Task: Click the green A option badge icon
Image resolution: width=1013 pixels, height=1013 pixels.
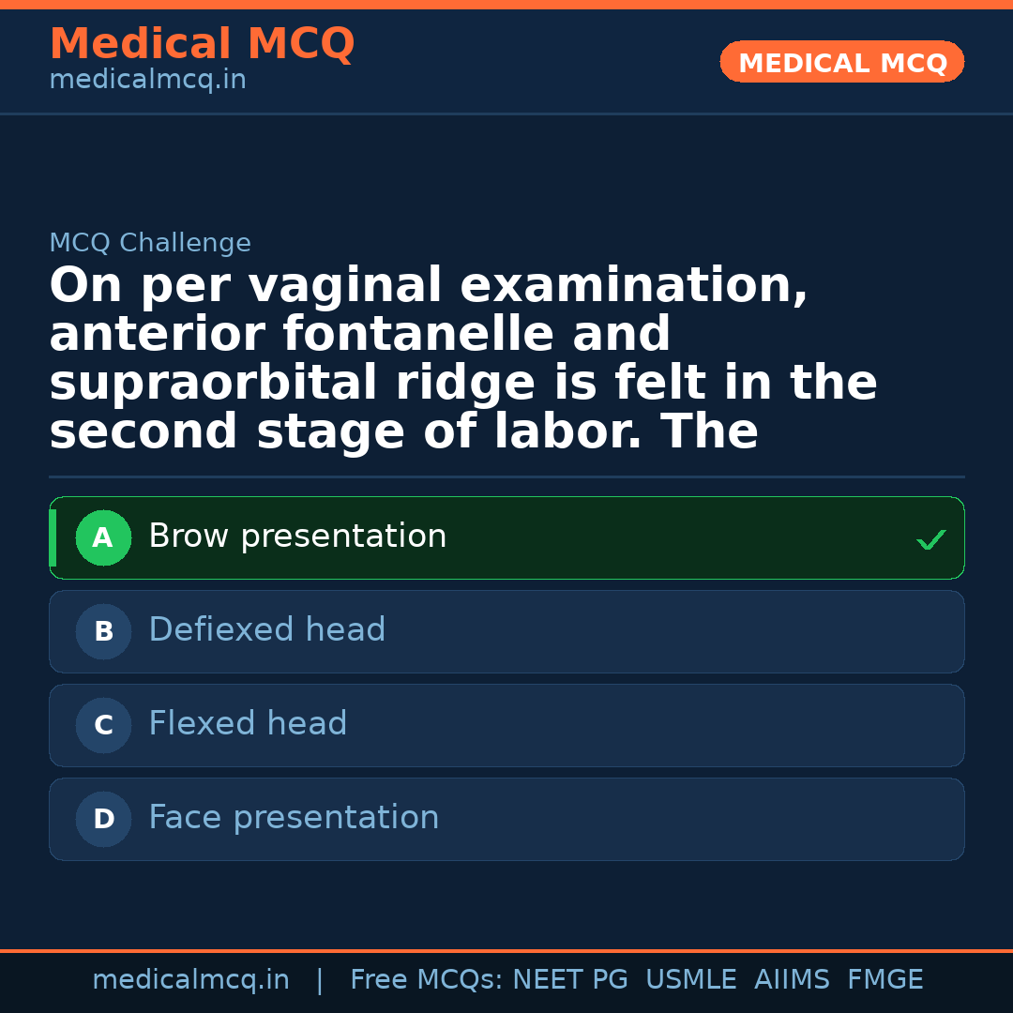Action: tap(103, 537)
